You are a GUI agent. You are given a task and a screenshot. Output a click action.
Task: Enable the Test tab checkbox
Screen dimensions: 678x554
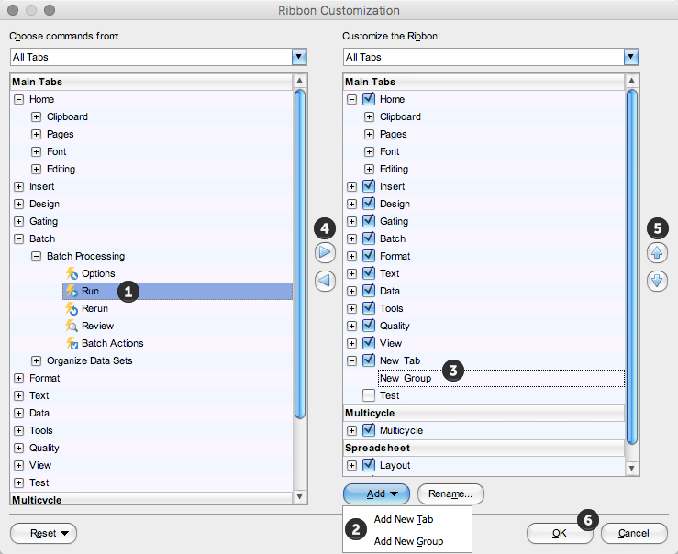click(369, 395)
